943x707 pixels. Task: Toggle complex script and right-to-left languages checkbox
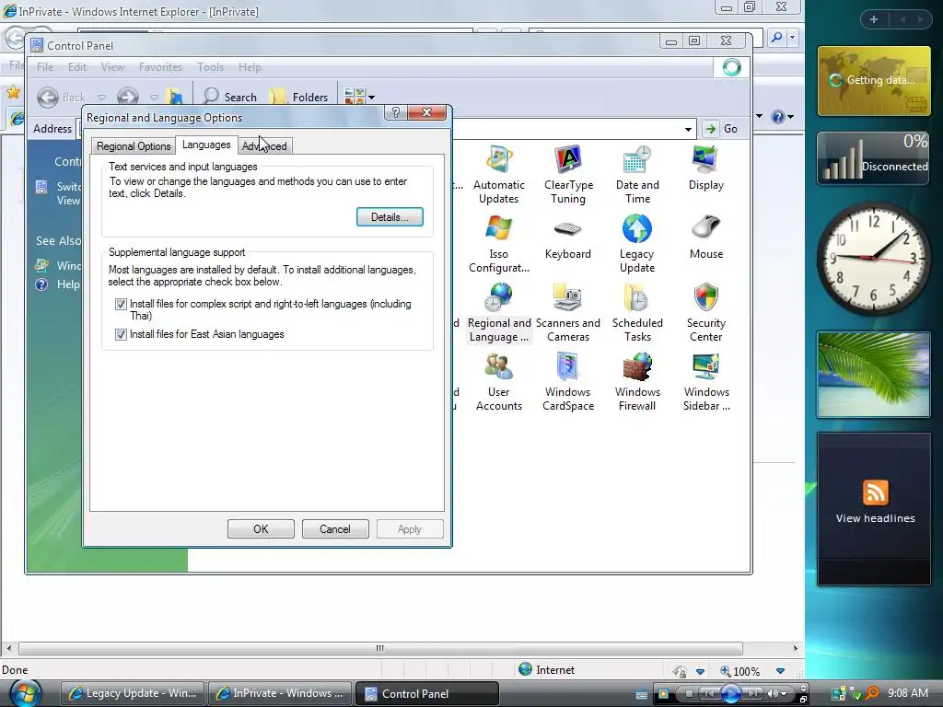tap(121, 304)
